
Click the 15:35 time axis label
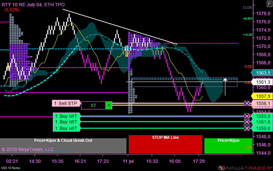pyautogui.click(x=58, y=161)
